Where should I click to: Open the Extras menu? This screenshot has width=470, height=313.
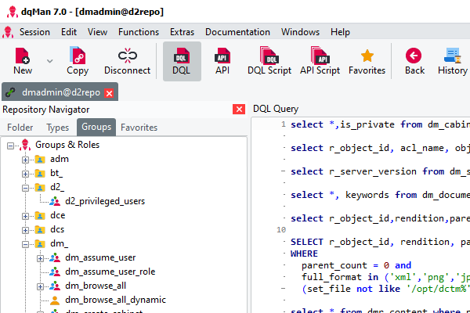click(x=182, y=32)
